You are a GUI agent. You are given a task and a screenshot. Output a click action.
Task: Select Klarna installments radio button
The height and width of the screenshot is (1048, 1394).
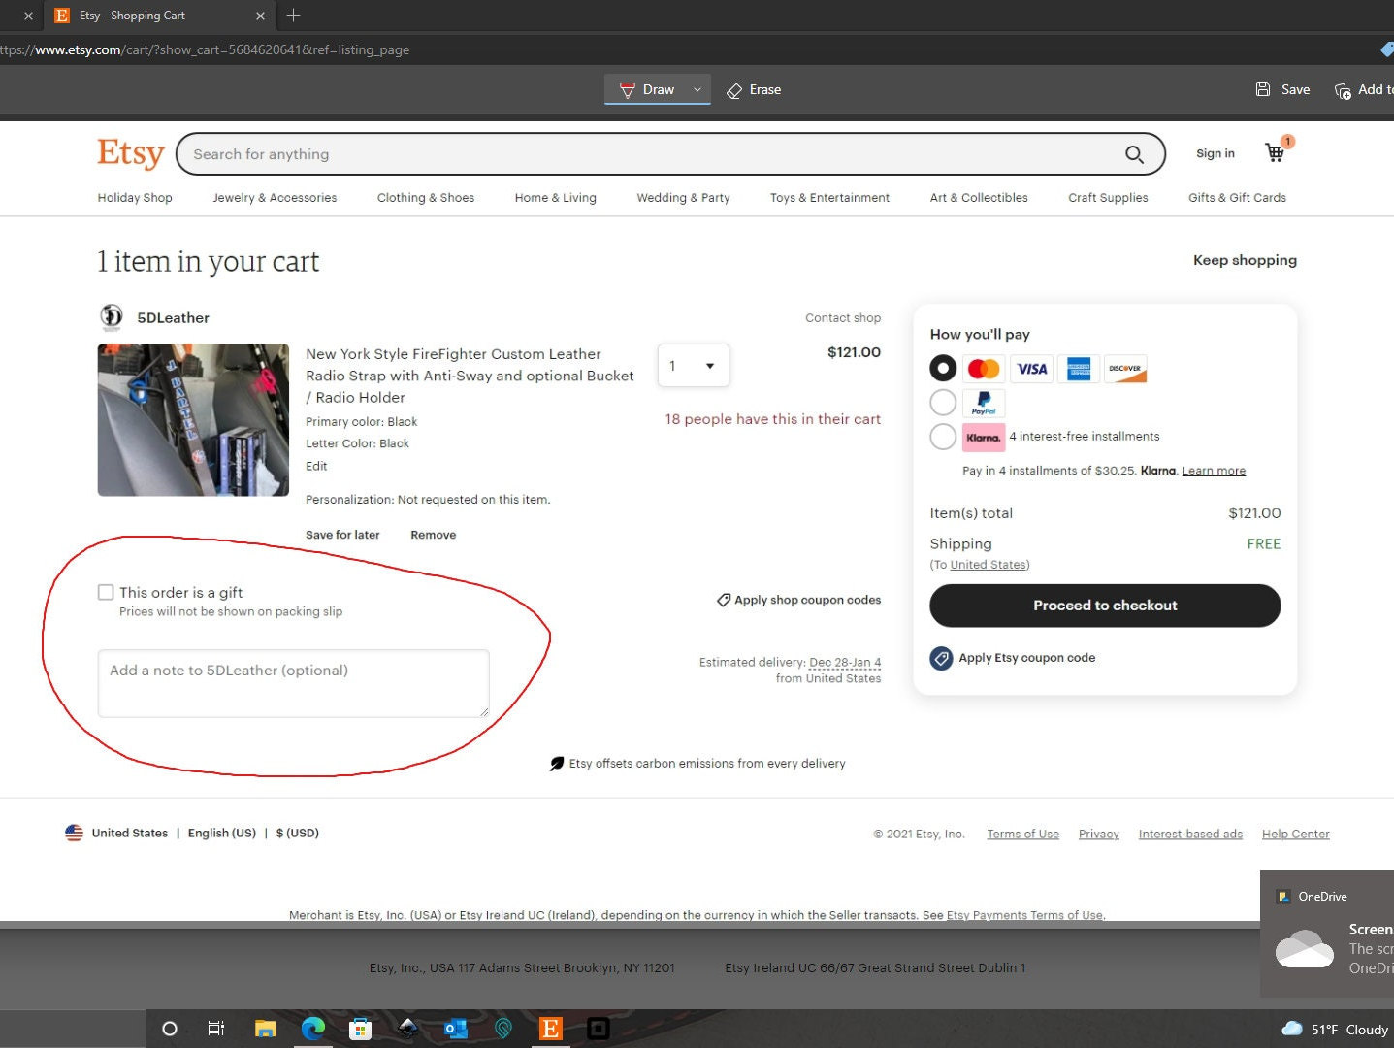[943, 437]
